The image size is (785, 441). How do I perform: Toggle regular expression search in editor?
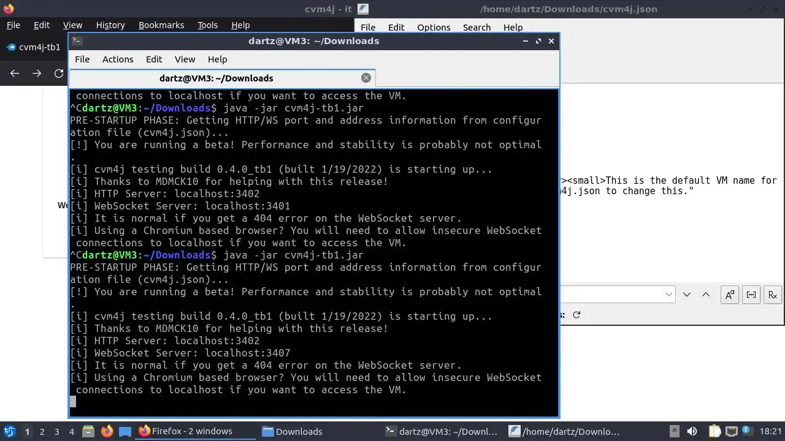tap(773, 295)
